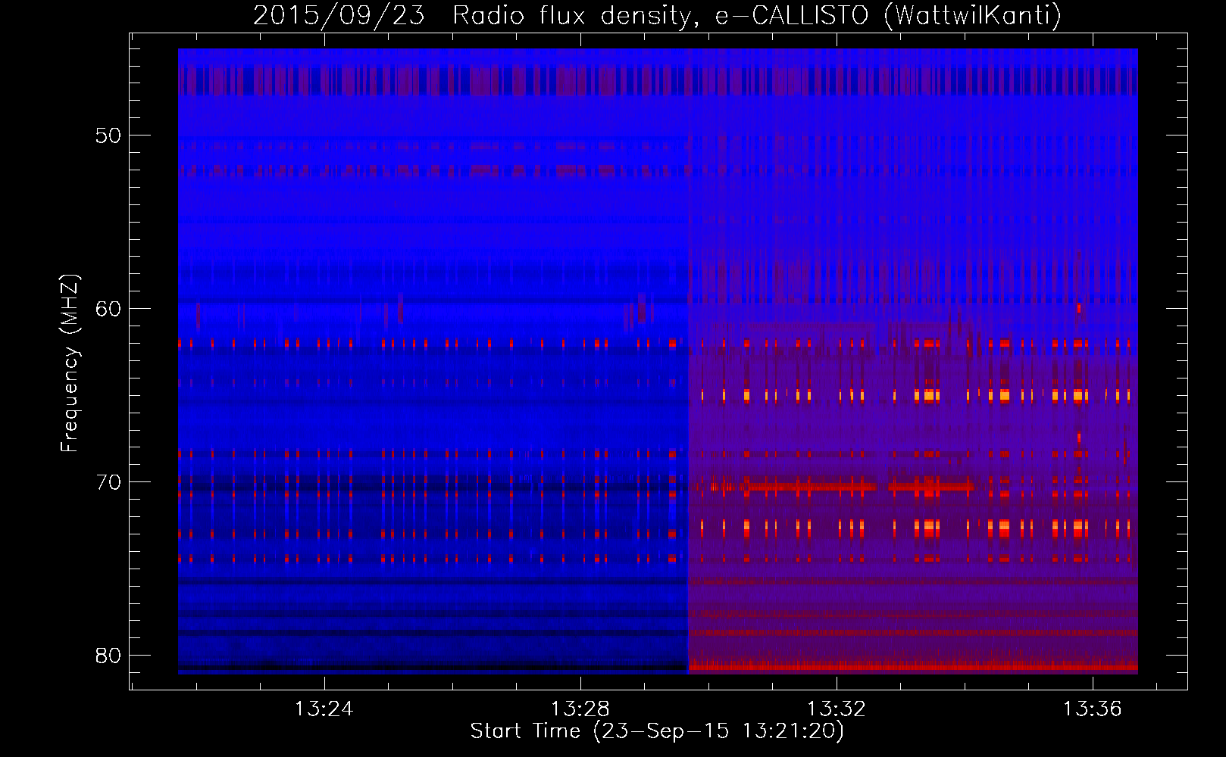The image size is (1226, 757).
Task: Click the 50 frequency tick label
Action: point(108,136)
